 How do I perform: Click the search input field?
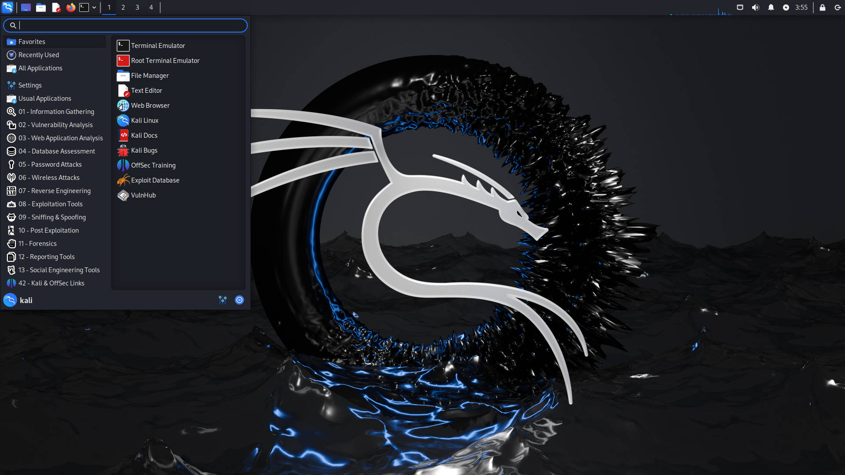tap(126, 25)
